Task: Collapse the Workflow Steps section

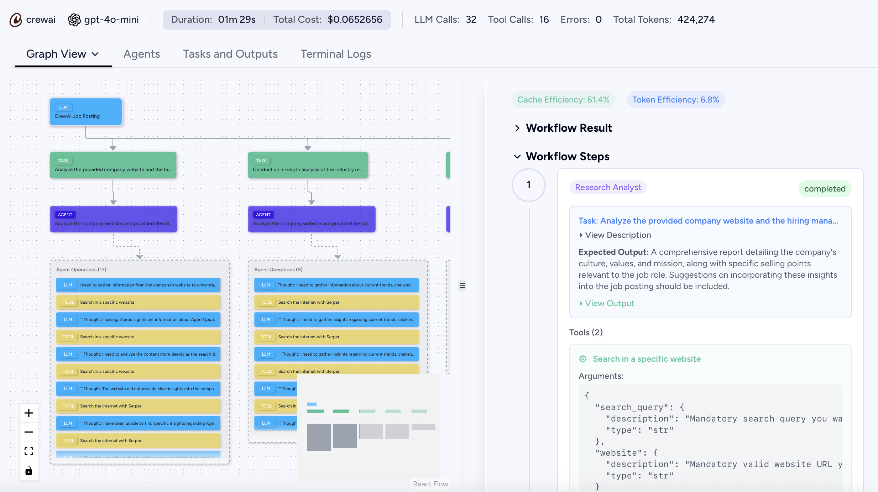Action: click(517, 157)
